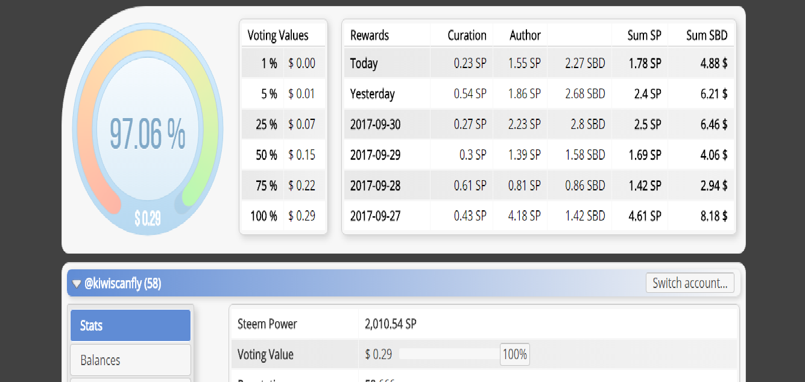
Task: Click the 100% voting weight field
Action: pos(515,354)
